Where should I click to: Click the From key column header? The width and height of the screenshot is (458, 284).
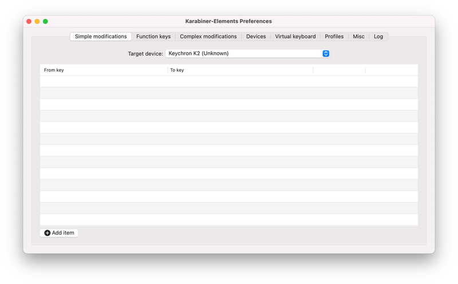tap(104, 70)
